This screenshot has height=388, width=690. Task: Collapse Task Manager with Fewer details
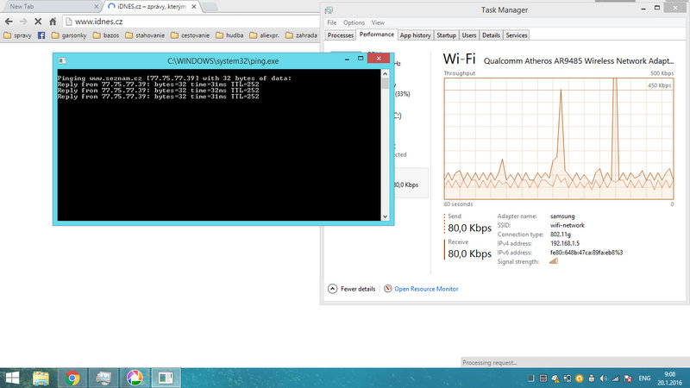pyautogui.click(x=352, y=289)
